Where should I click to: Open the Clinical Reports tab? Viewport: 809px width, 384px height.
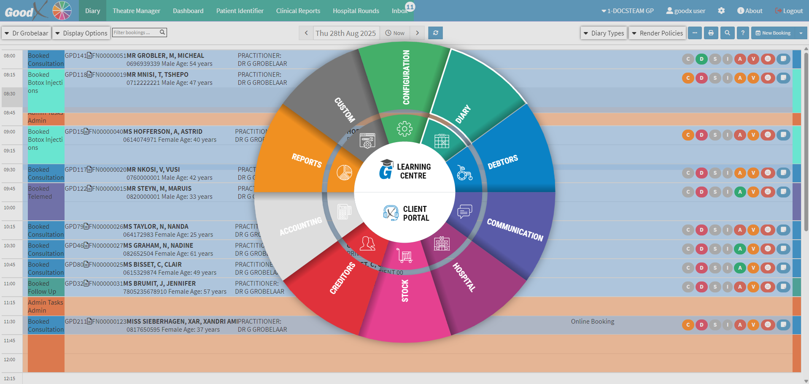[298, 11]
